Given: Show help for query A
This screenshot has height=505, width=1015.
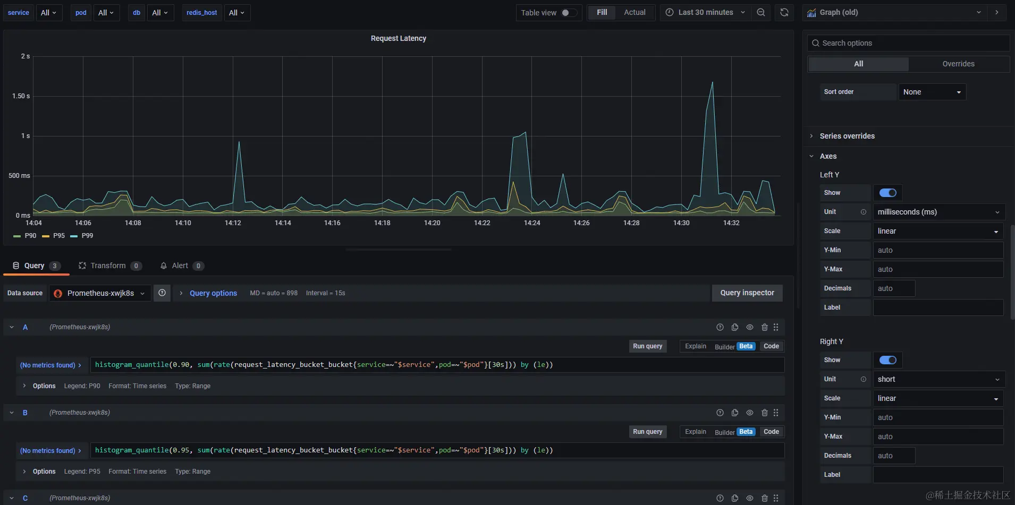Looking at the screenshot, I should 720,327.
